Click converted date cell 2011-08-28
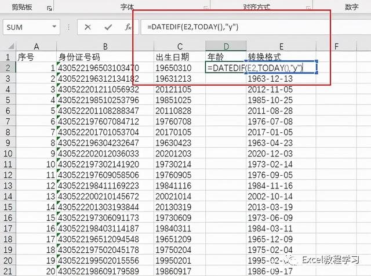The width and height of the screenshot is (371, 276). click(x=281, y=111)
